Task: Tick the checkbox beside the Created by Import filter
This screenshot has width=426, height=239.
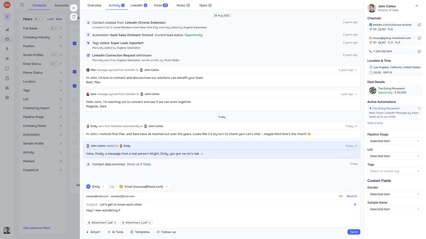Action: point(74,114)
